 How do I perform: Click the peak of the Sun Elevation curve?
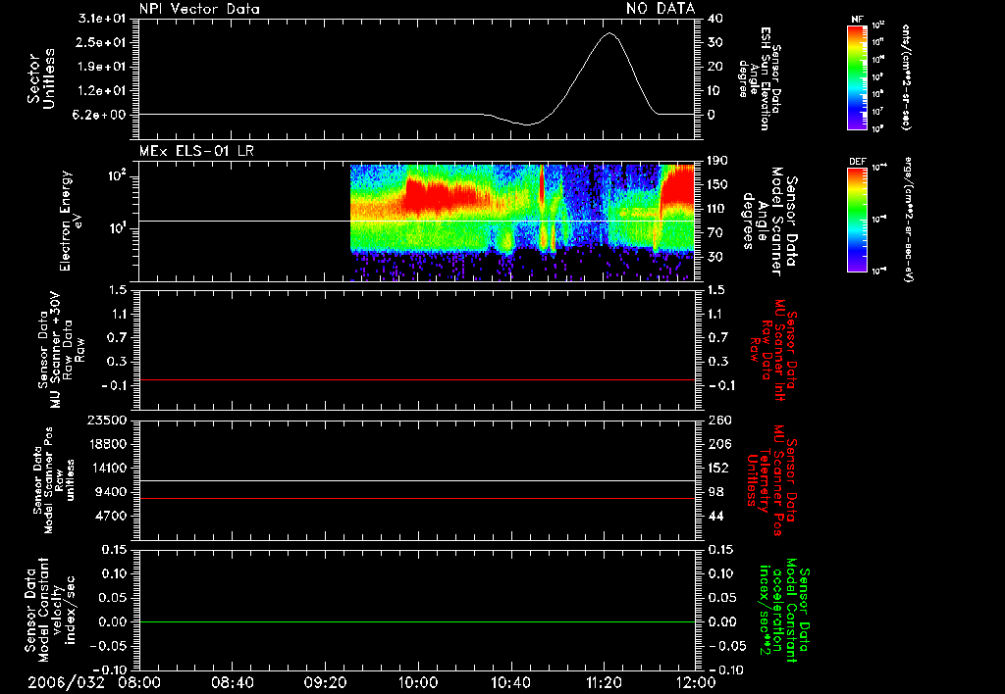point(608,33)
